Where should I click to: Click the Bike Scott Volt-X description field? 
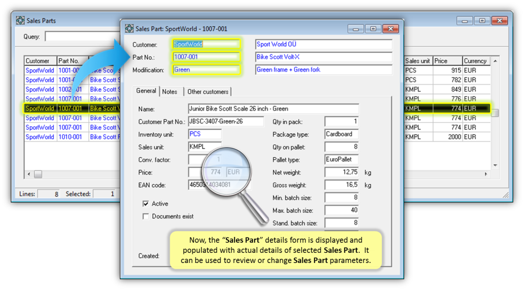pos(323,57)
